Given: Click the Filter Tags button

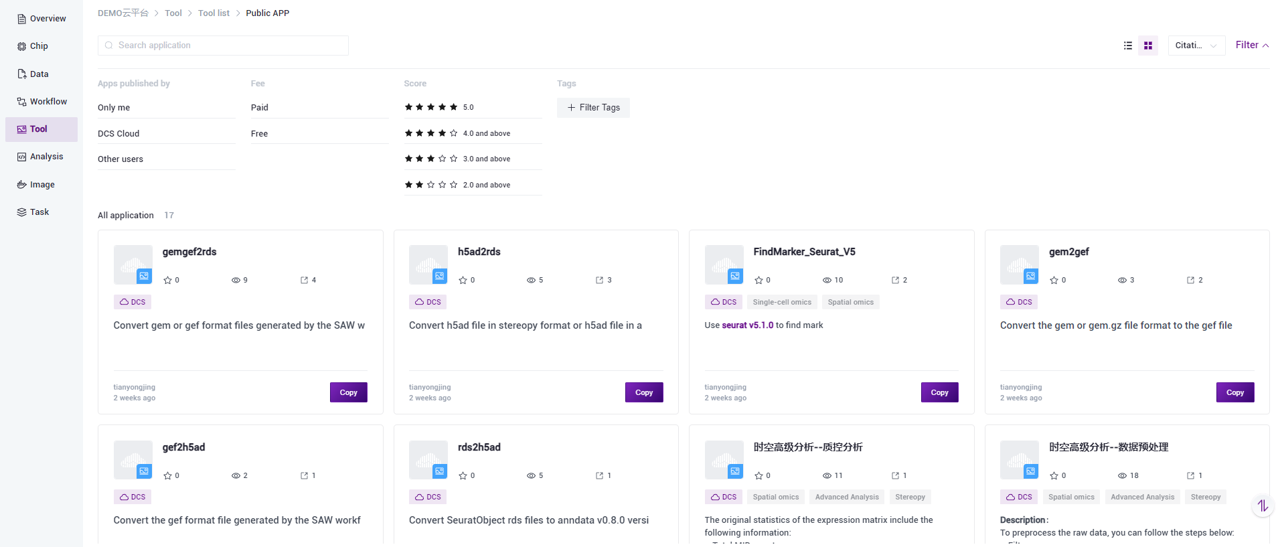Looking at the screenshot, I should point(593,108).
